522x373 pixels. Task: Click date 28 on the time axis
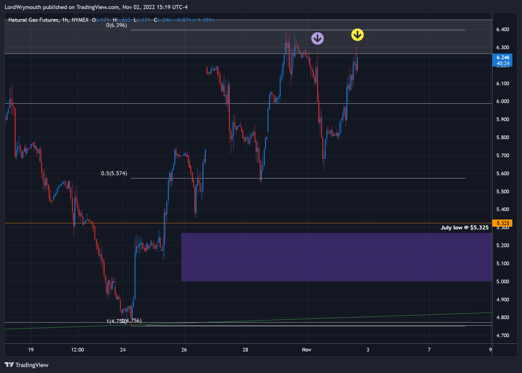245,350
